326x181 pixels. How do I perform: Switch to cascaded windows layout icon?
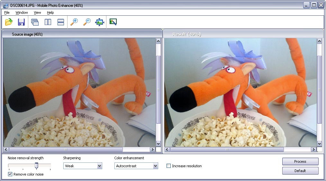(x=35, y=22)
